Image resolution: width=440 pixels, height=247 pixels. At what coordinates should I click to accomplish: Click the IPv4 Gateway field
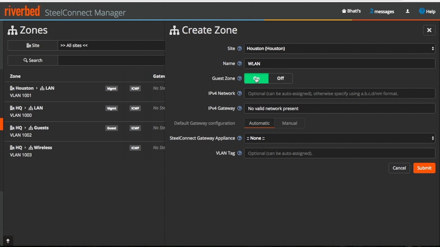(x=340, y=108)
